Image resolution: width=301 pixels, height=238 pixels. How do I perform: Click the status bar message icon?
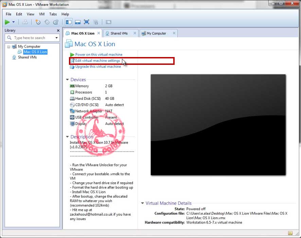click(290, 233)
